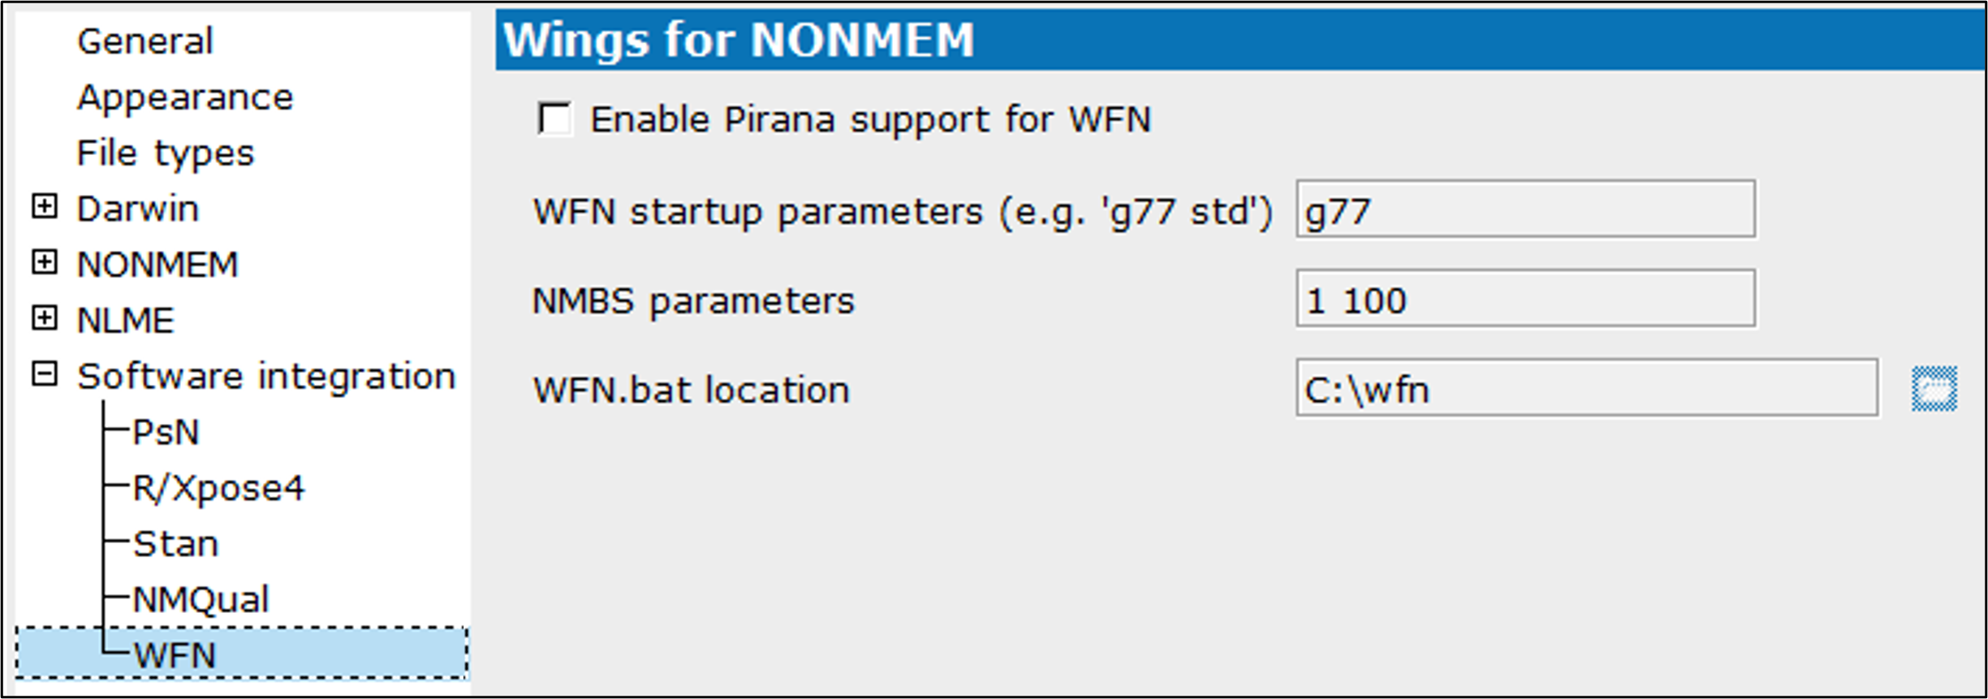Click the Software integration label
This screenshot has height=699, width=1988.
pos(266,377)
